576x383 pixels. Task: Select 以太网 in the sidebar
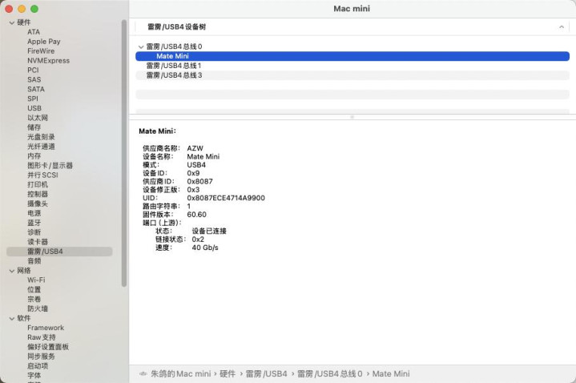click(x=38, y=118)
